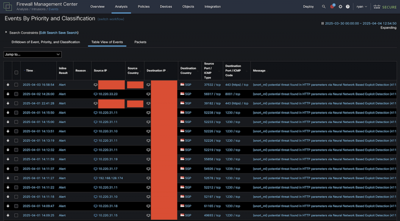
Task: Open the Policies menu
Action: [144, 7]
